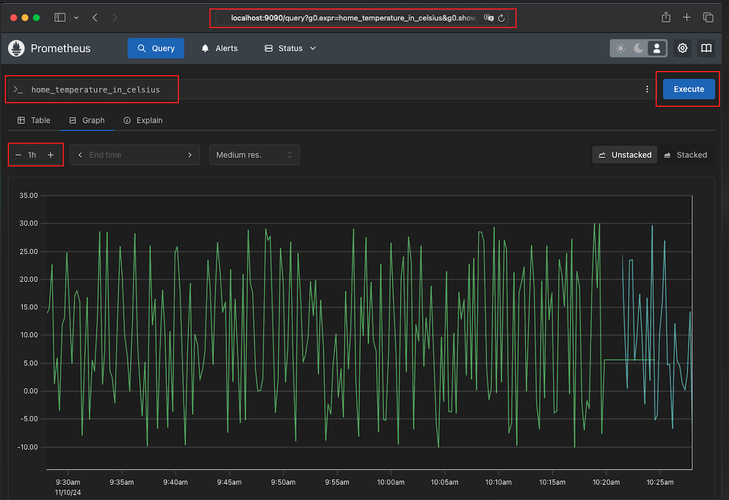Go forward with the browser forward arrow
Viewport: 729px width, 500px height.
click(x=115, y=18)
